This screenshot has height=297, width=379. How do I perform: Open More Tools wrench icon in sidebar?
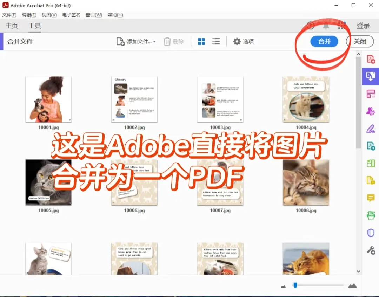[371, 250]
